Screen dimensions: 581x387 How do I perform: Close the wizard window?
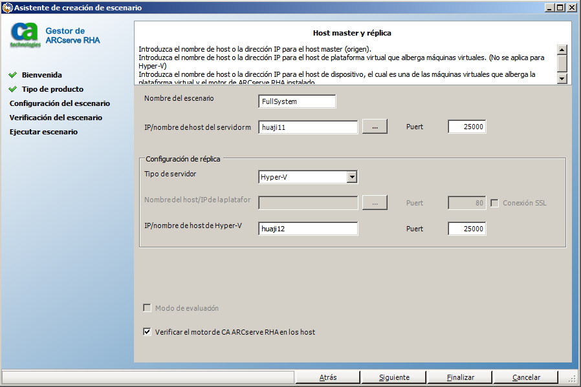(x=572, y=7)
